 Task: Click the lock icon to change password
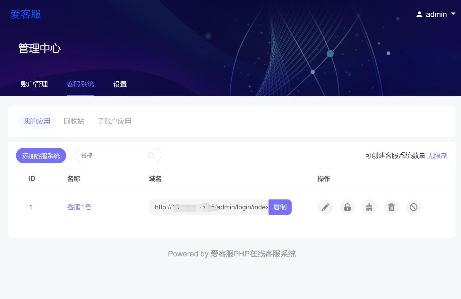347,207
